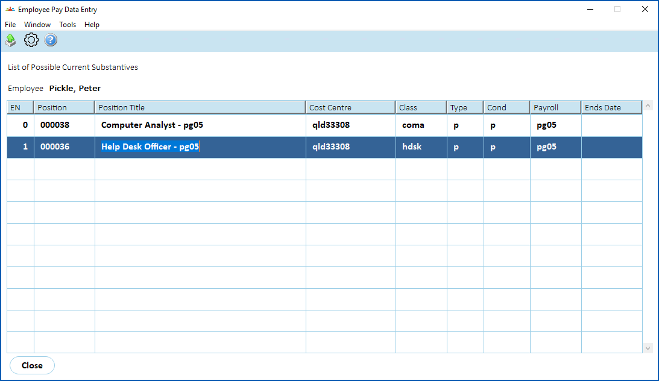659x381 pixels.
Task: Click cost centre in the Help Desk row
Action: 351,147
